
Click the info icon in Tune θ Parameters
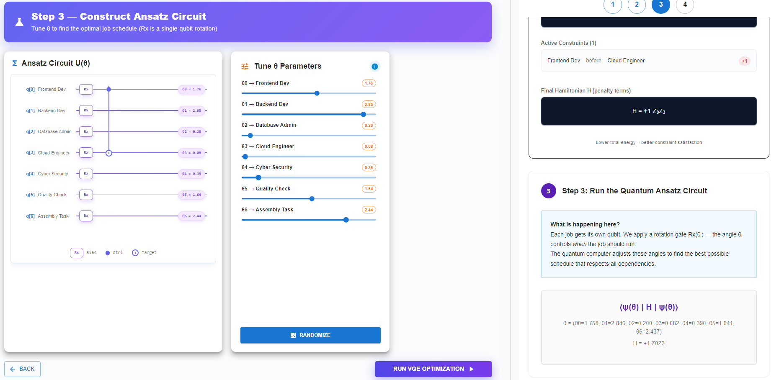[375, 67]
